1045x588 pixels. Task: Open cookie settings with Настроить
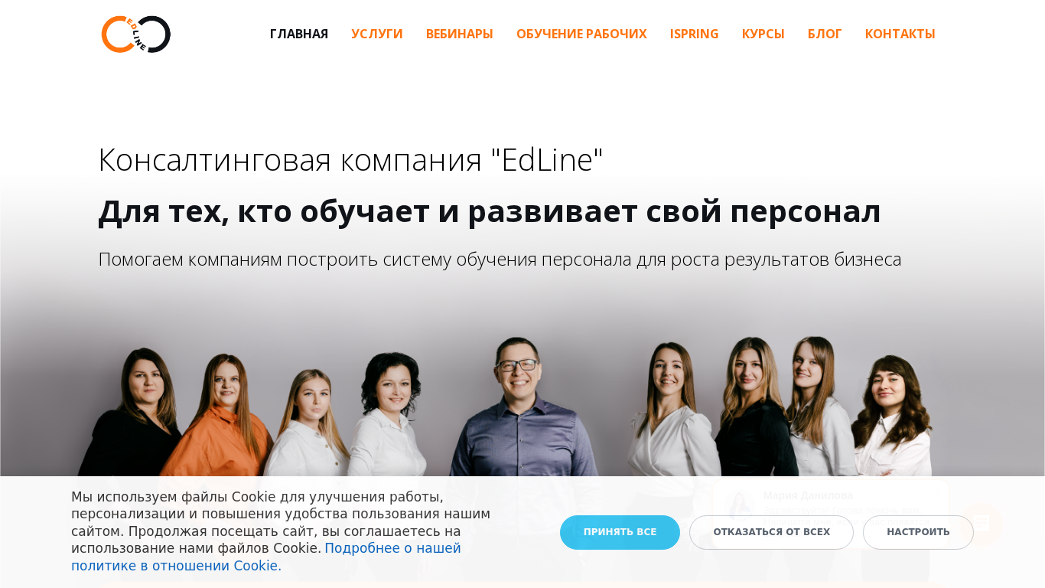(x=918, y=532)
